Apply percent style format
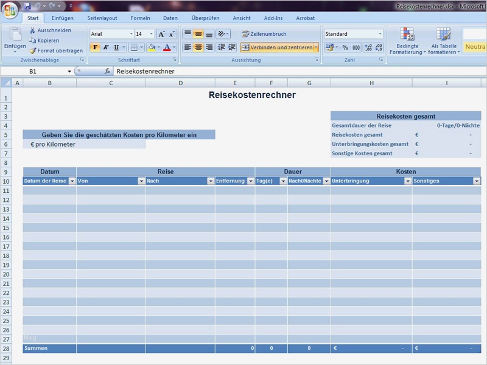 (345, 47)
